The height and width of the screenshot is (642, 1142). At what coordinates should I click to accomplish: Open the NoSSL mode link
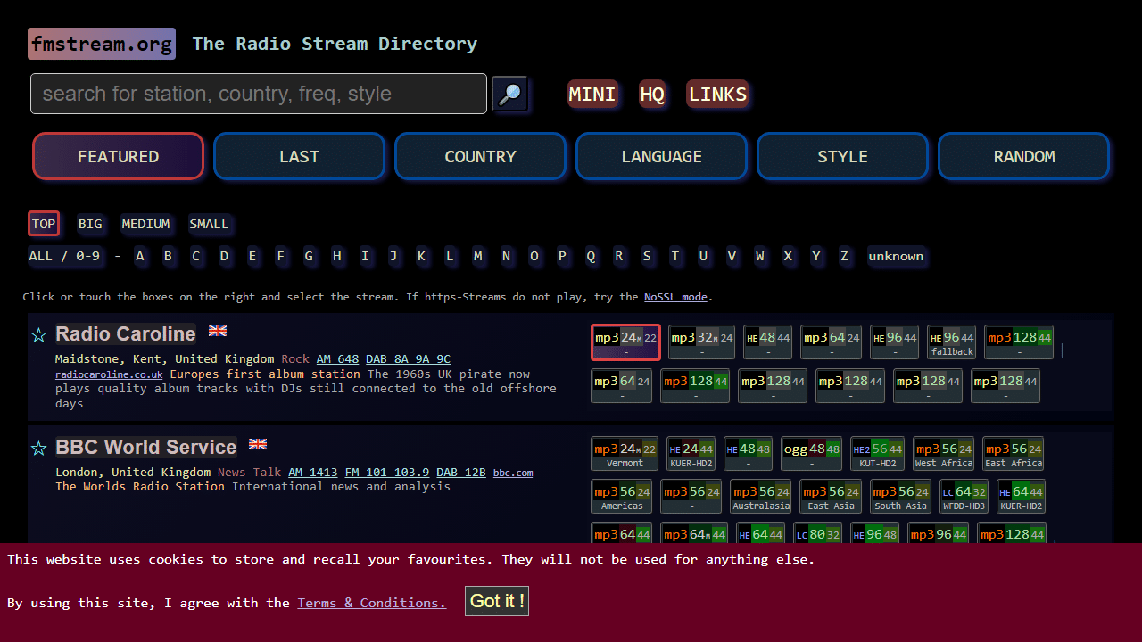[x=675, y=297]
